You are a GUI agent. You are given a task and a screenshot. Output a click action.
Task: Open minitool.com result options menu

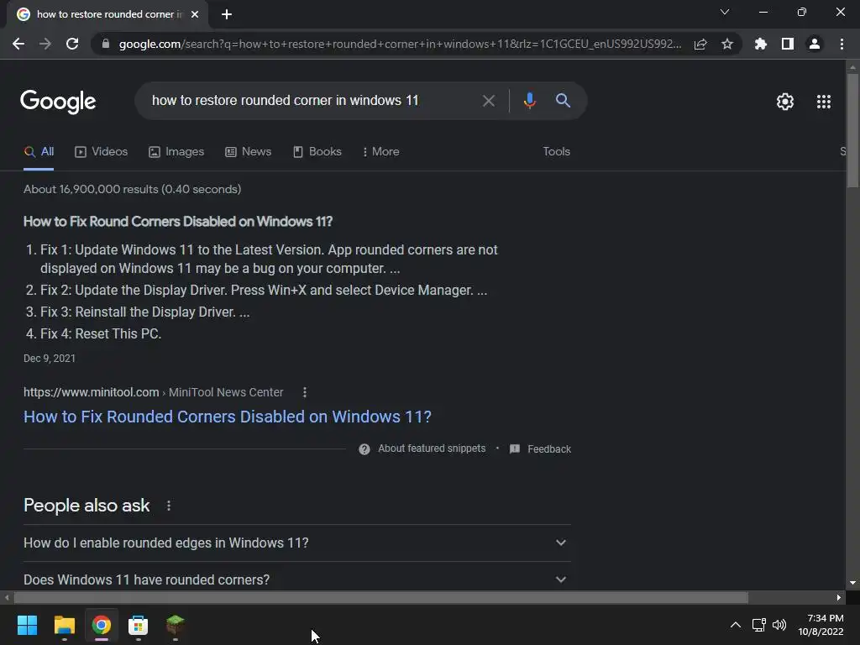(x=305, y=392)
